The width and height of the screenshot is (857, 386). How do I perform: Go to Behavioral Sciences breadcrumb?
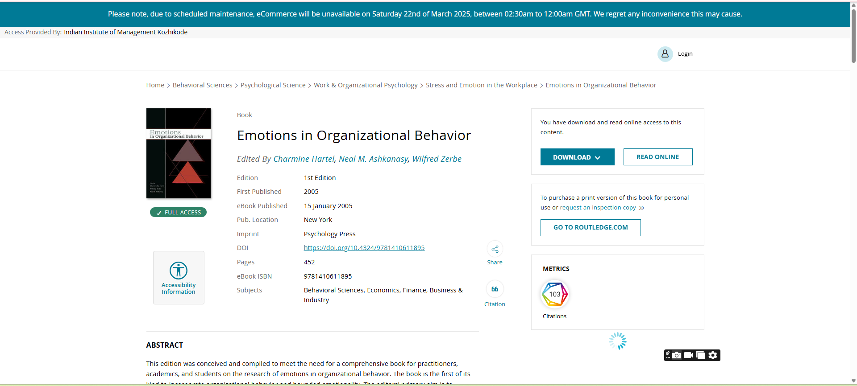pyautogui.click(x=202, y=85)
